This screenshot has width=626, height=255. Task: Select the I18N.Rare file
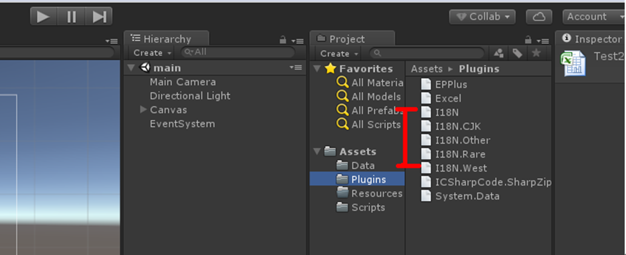(x=453, y=154)
